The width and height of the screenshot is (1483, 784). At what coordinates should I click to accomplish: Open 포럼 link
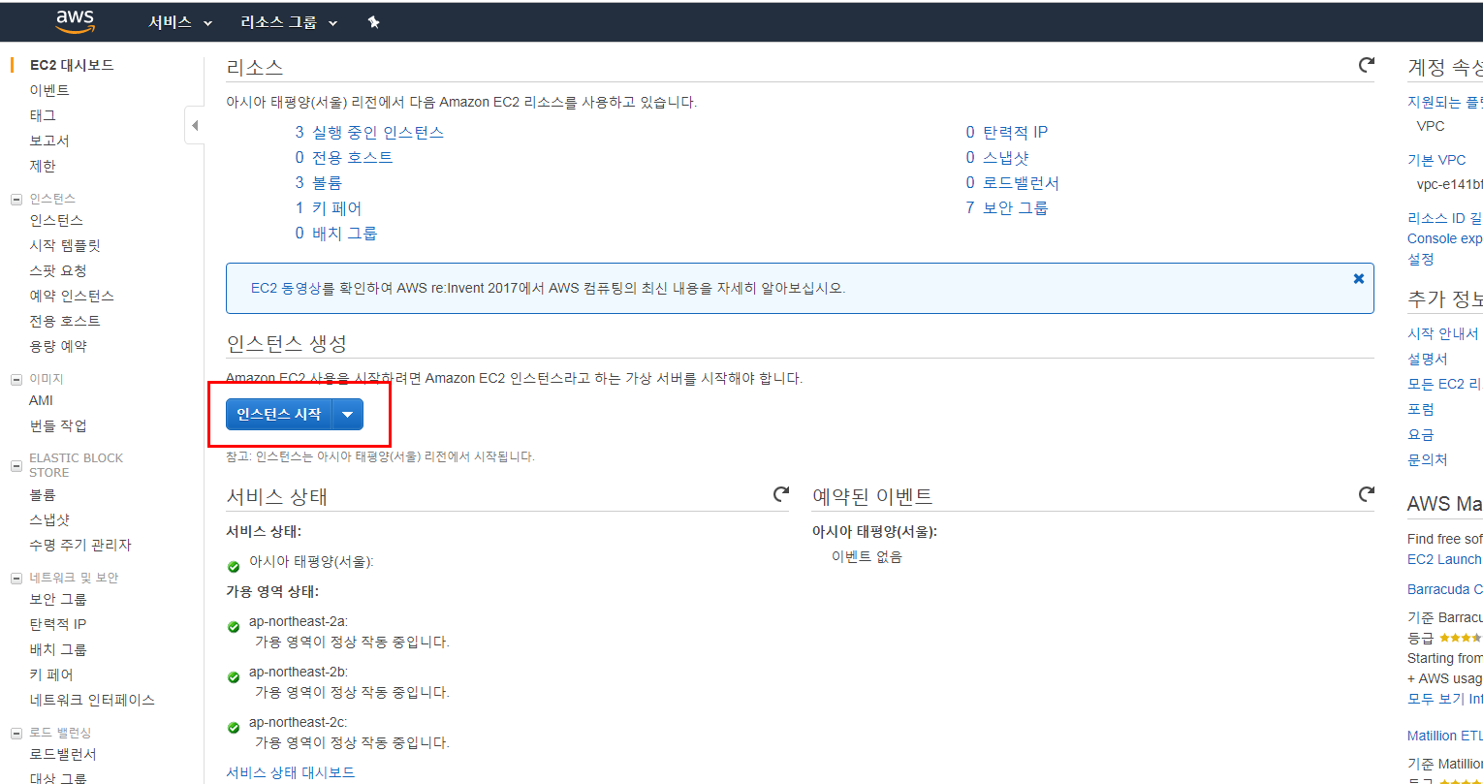tap(1421, 409)
